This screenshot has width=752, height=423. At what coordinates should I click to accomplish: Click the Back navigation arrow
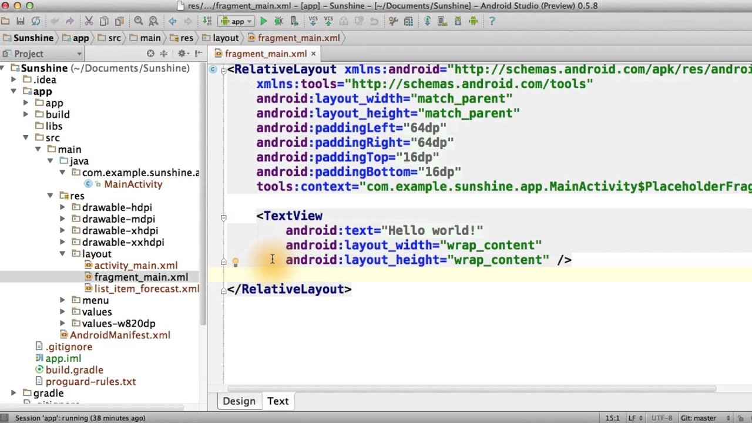[x=173, y=21]
